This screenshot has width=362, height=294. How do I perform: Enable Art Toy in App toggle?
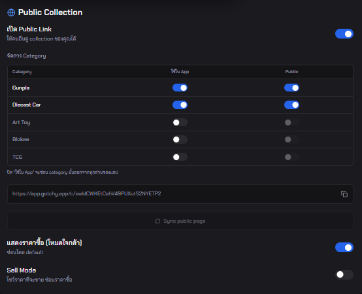click(180, 122)
